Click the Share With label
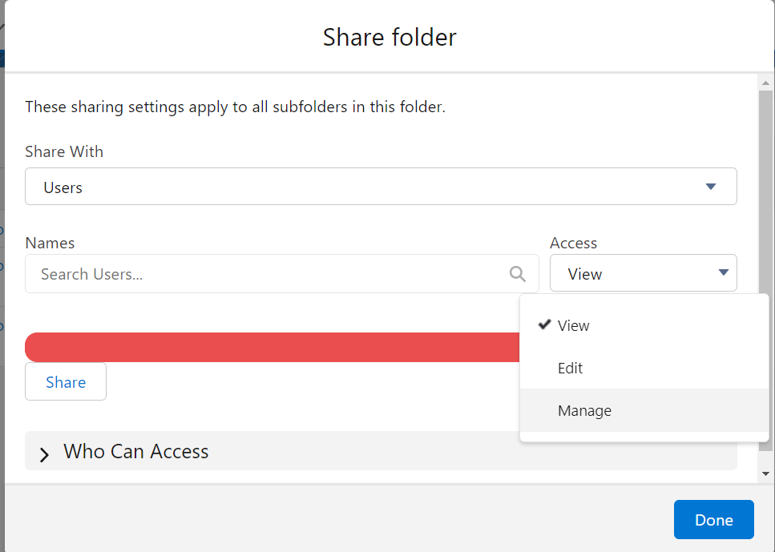775x552 pixels. 64,151
